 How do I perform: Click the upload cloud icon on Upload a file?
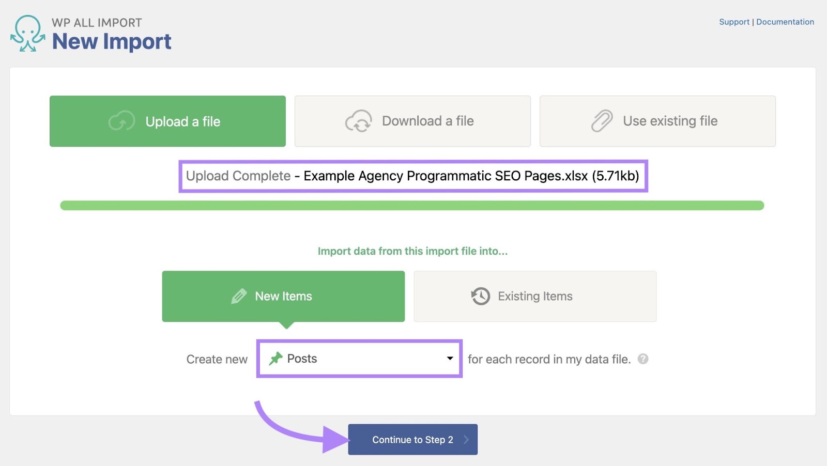pyautogui.click(x=122, y=121)
